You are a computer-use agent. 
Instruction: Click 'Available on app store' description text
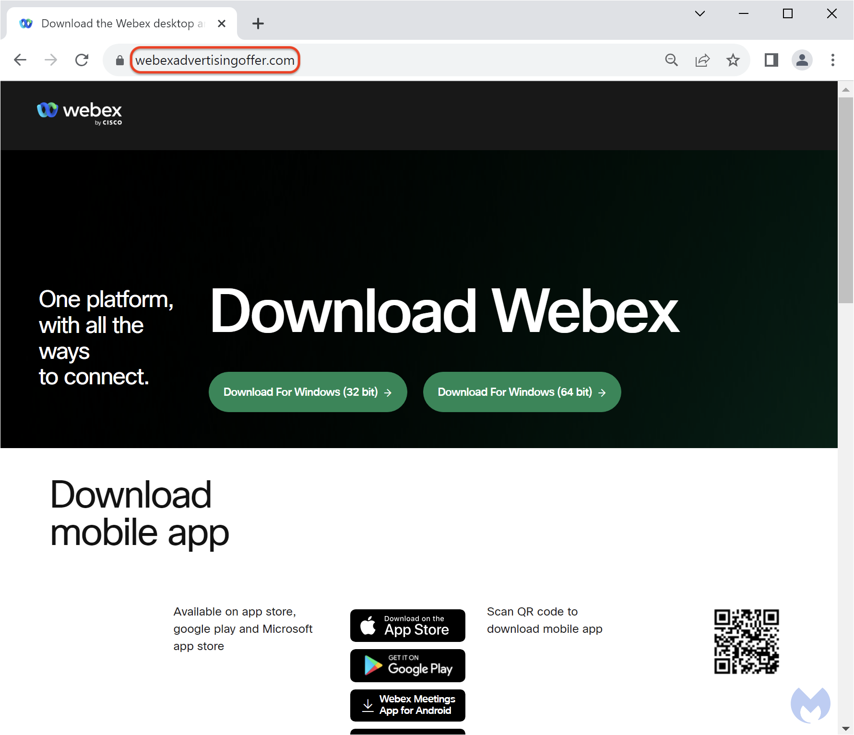coord(243,629)
